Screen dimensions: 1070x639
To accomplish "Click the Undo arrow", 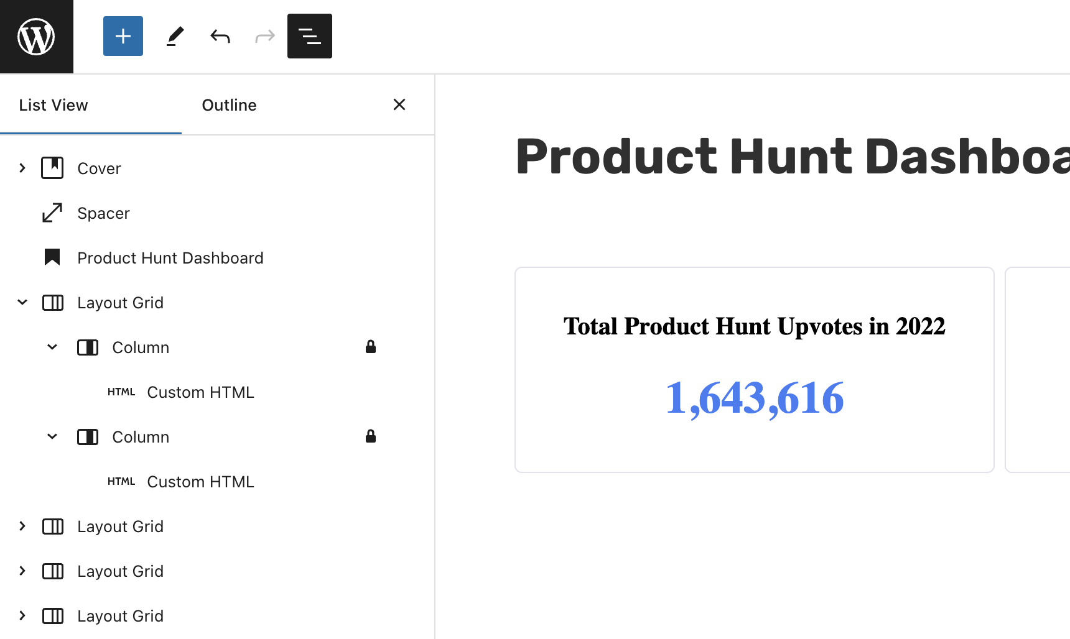I will click(x=220, y=36).
